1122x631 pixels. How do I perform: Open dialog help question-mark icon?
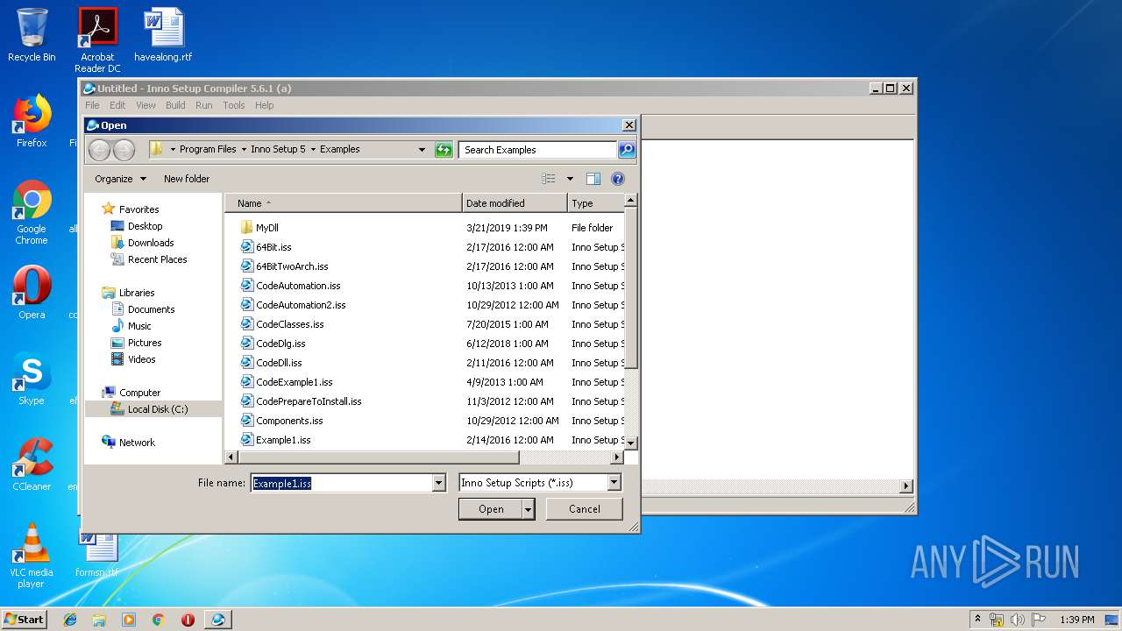[618, 179]
